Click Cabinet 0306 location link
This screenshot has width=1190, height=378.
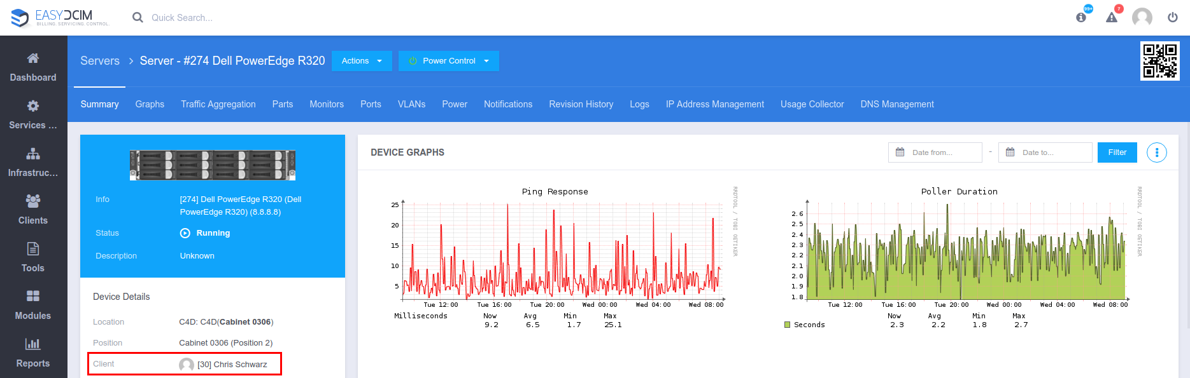245,322
